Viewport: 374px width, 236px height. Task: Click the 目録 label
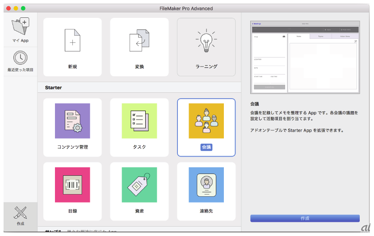pyautogui.click(x=72, y=211)
